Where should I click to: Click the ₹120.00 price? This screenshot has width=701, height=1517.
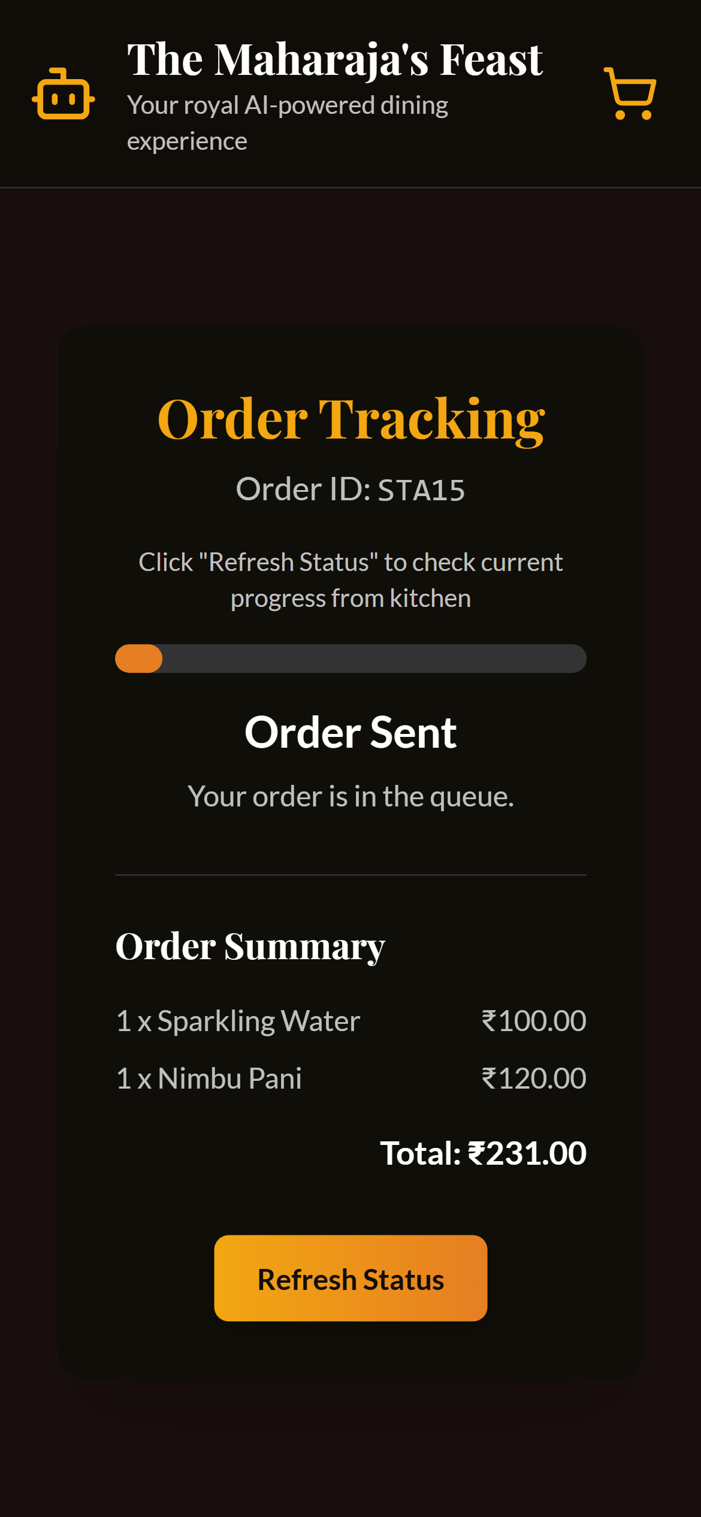[534, 1078]
